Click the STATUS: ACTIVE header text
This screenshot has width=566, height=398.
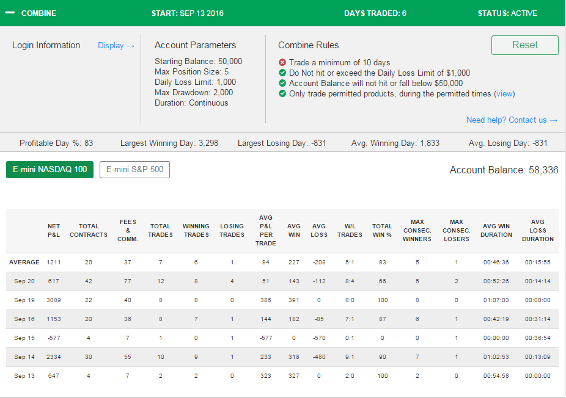507,13
